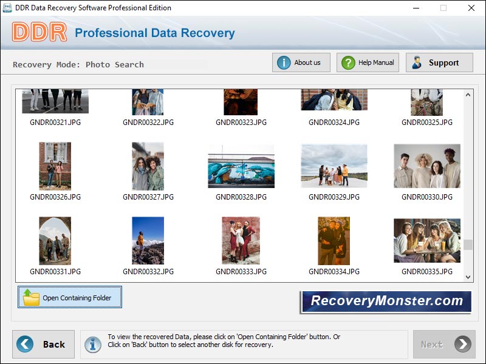Select thumbnail of GNDR00330.JPG

point(427,166)
